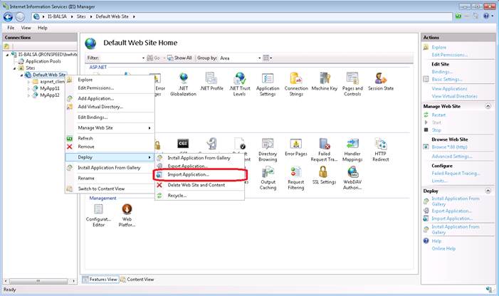Select Delete Web Site and Content
The height and width of the screenshot is (296, 499).
(200, 185)
